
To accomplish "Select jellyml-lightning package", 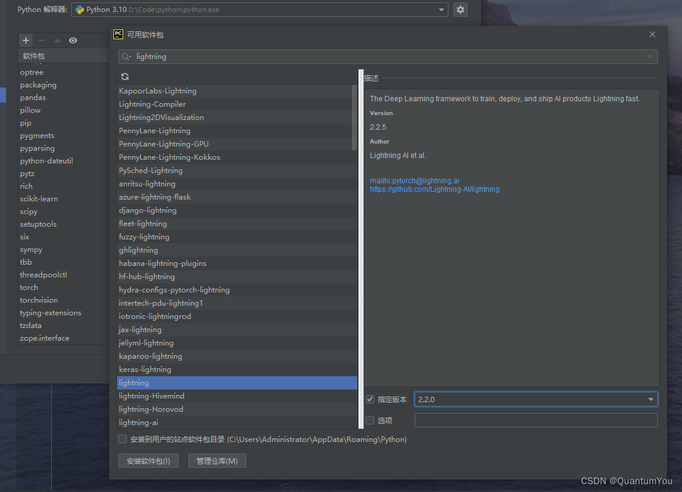I will (237, 342).
